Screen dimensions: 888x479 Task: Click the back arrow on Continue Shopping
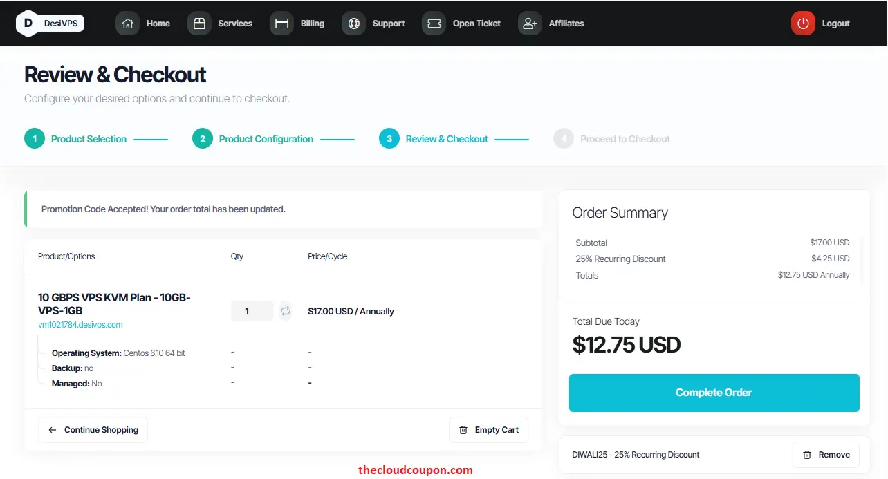pyautogui.click(x=52, y=429)
